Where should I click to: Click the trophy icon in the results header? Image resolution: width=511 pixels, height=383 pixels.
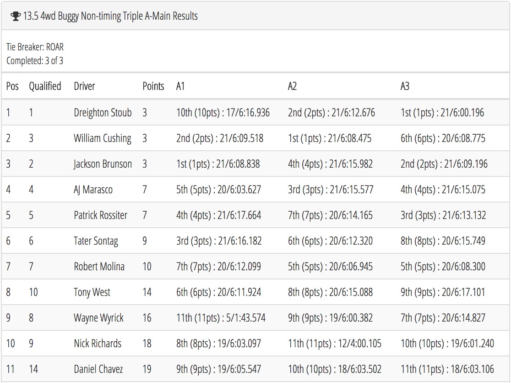coord(15,16)
